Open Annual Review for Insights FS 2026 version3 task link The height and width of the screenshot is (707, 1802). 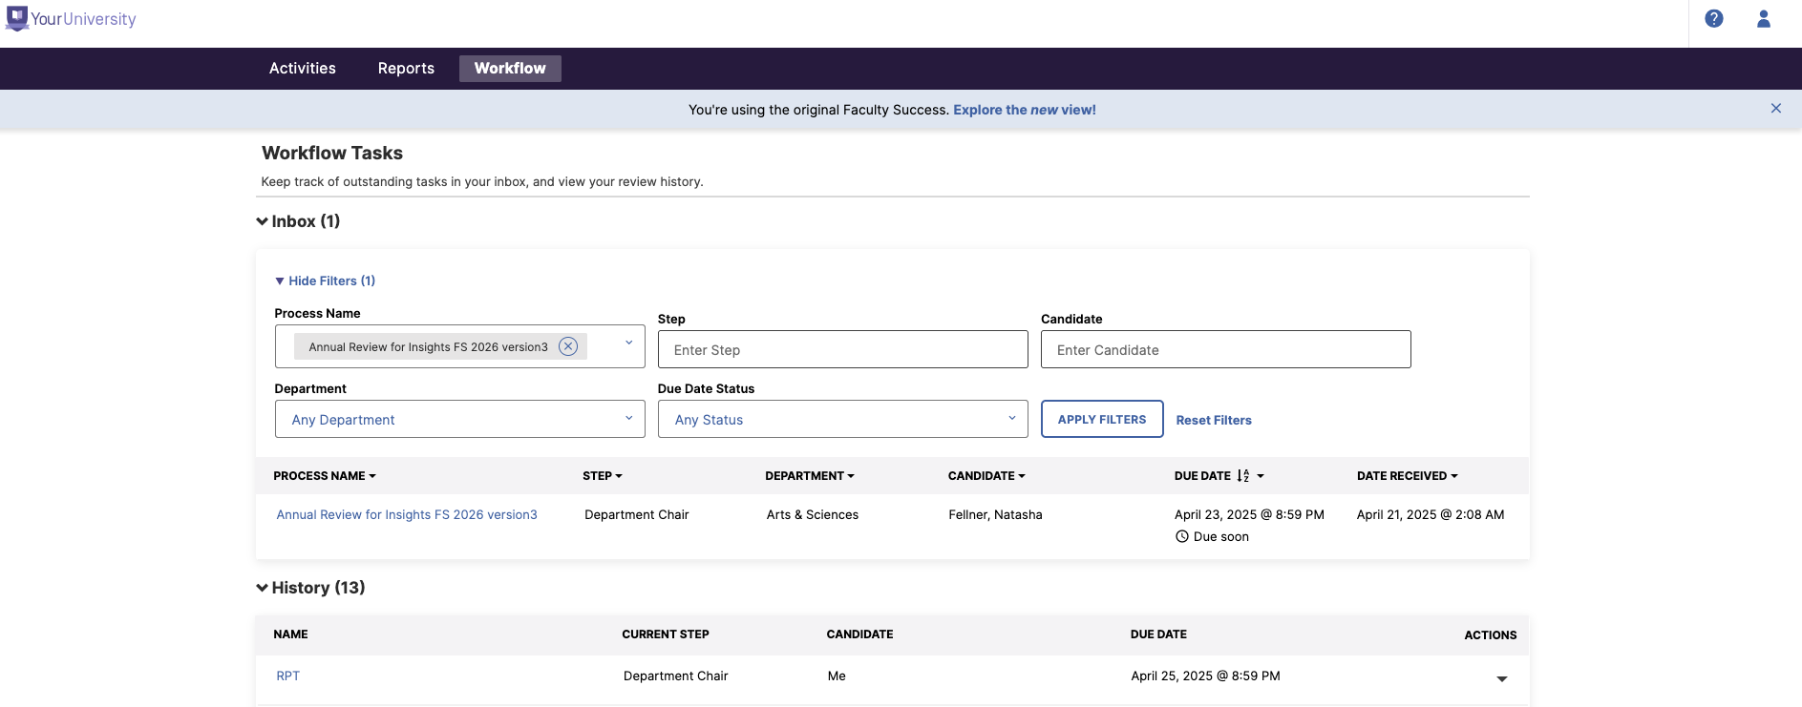[x=407, y=514]
